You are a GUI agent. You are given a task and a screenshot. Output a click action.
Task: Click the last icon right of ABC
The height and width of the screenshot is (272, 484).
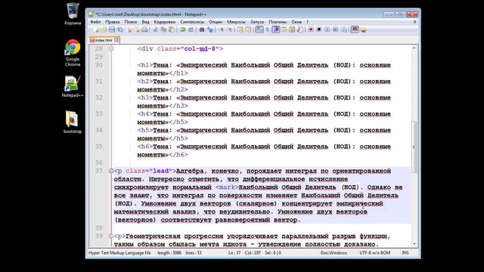363,29
